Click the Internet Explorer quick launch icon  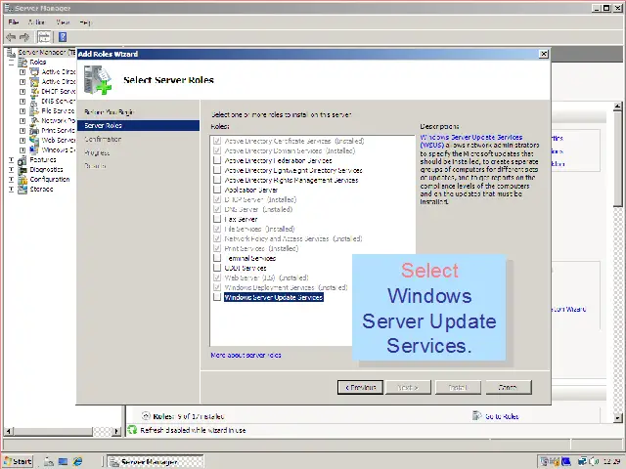[77, 461]
